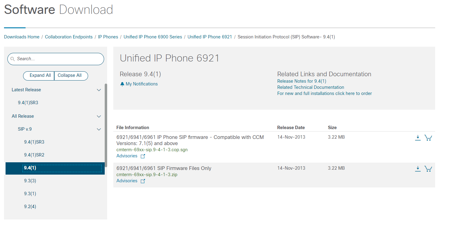Viewport: 461px width, 225px height.
Task: Collapse the SIP v.9 group
Action: pyautogui.click(x=99, y=129)
